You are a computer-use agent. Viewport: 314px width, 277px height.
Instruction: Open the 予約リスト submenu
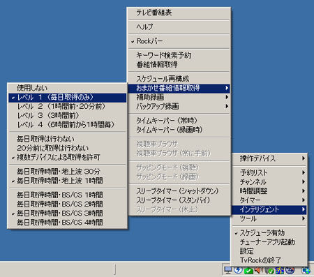click(269, 173)
